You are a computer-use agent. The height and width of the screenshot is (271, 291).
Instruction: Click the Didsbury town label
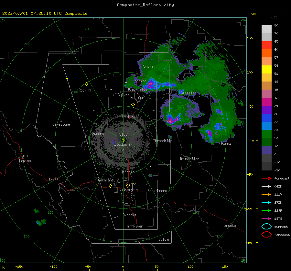pos(122,144)
